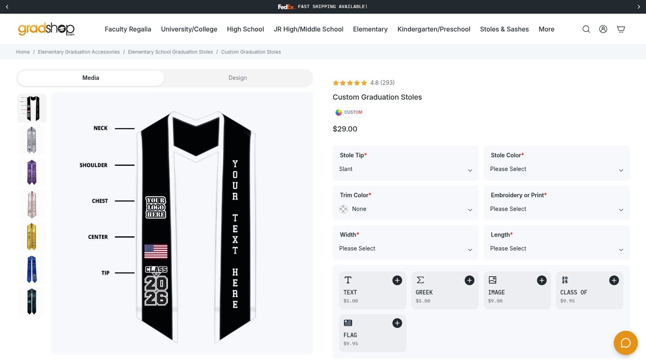Add TEXT option with plus icon

click(x=397, y=280)
